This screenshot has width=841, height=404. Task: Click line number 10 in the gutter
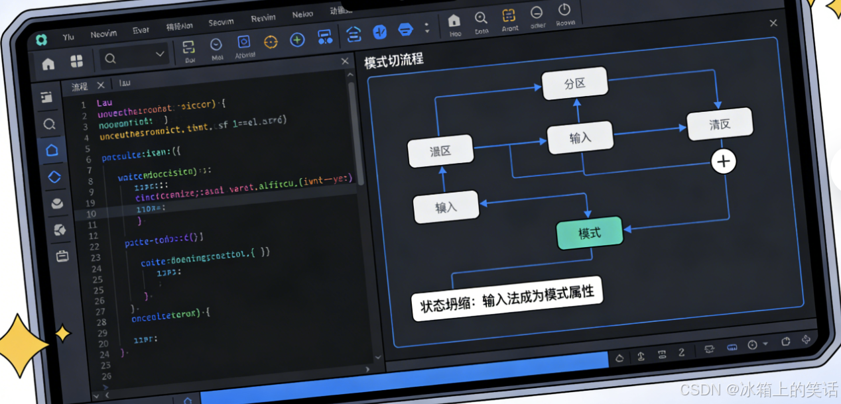point(91,214)
